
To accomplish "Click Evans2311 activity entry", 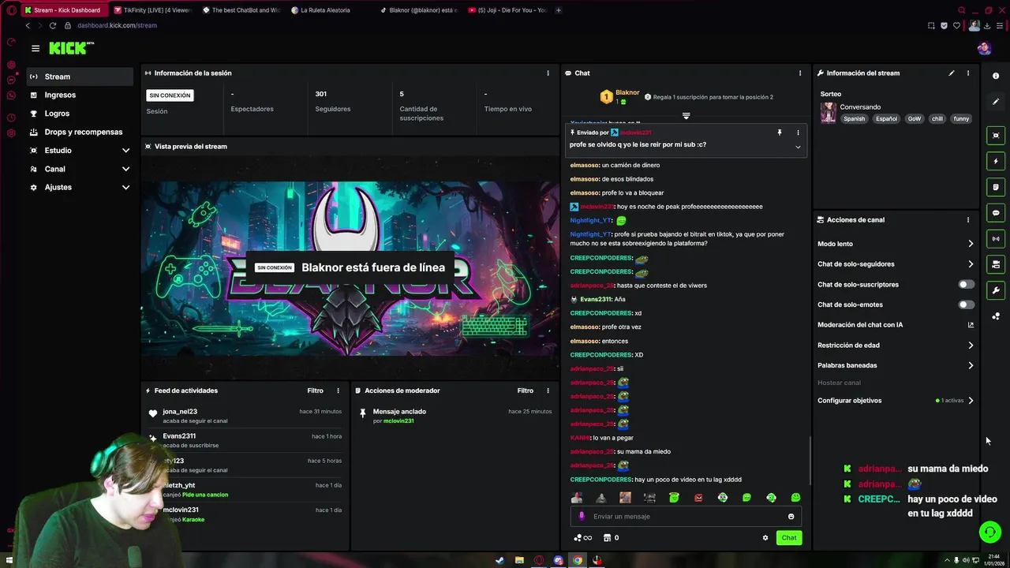I will 245,440.
